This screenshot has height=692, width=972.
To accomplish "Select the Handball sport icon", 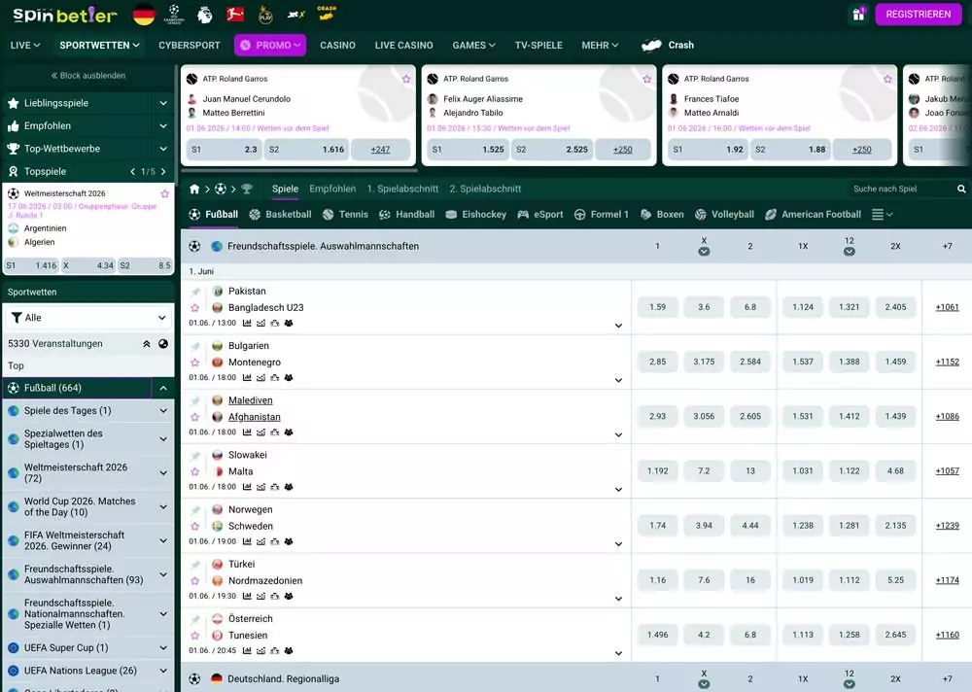I will point(384,215).
